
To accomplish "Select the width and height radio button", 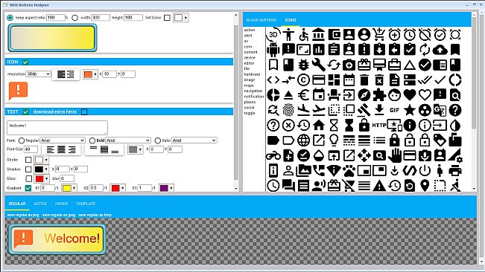I will pos(75,18).
